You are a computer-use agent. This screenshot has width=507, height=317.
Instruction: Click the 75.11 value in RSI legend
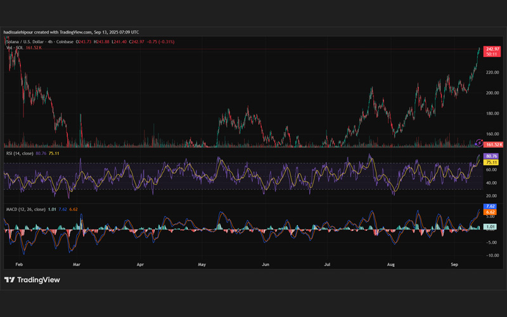54,153
